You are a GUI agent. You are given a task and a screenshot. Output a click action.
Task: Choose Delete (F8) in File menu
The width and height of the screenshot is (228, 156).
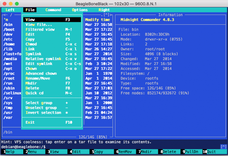(x=52, y=88)
